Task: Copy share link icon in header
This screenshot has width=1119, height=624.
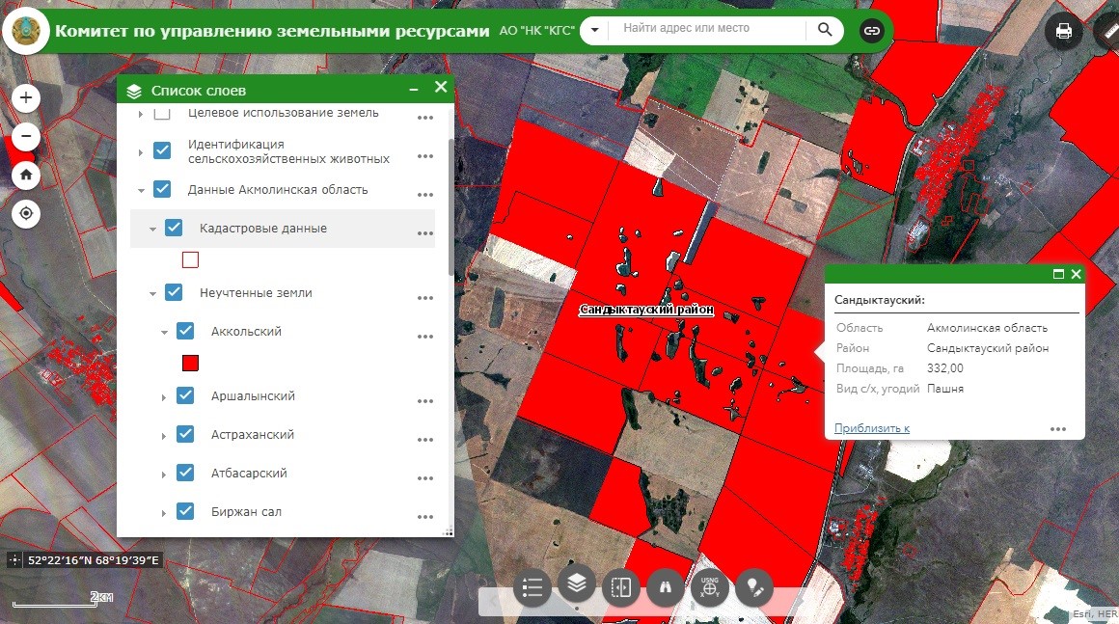Action: point(871,31)
